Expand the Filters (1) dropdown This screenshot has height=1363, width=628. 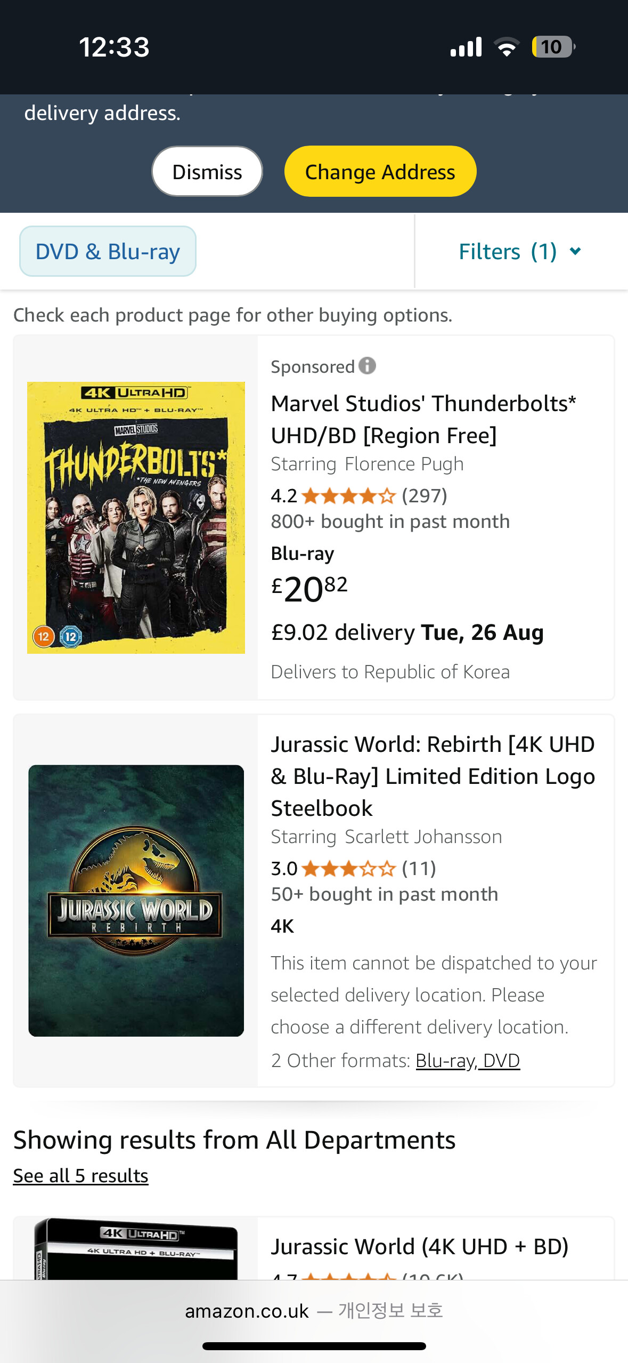[x=520, y=252]
